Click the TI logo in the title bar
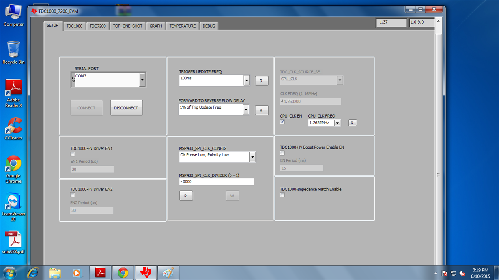 34,11
